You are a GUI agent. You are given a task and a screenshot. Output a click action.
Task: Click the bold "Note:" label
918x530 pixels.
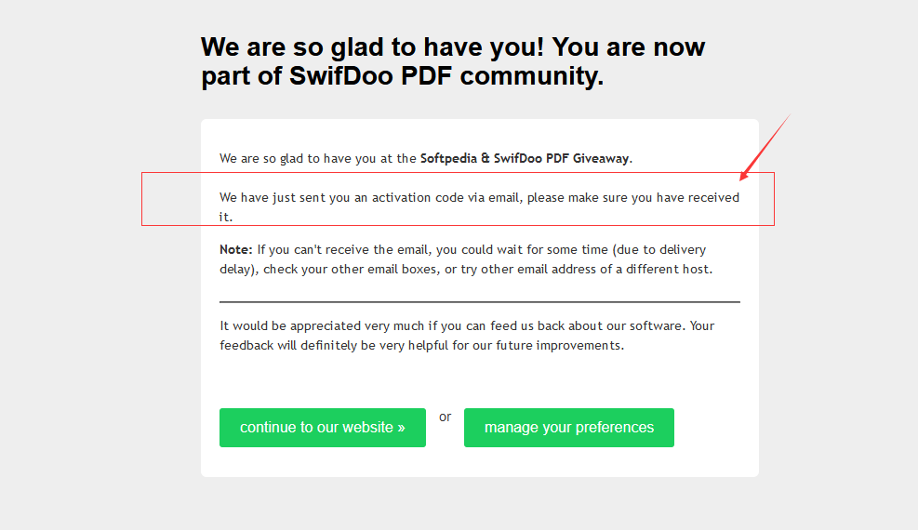236,250
